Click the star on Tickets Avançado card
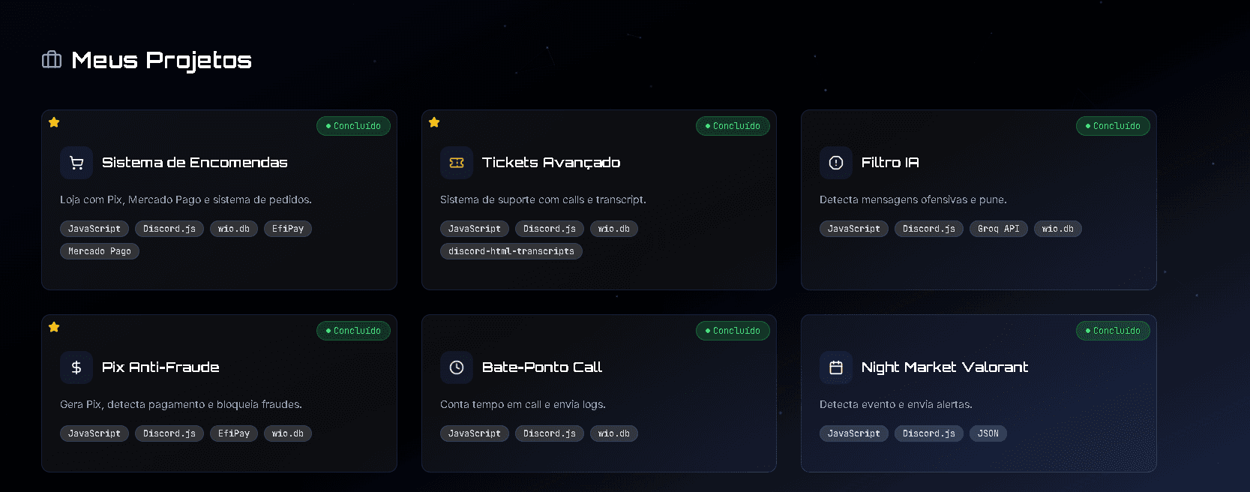 [x=434, y=122]
